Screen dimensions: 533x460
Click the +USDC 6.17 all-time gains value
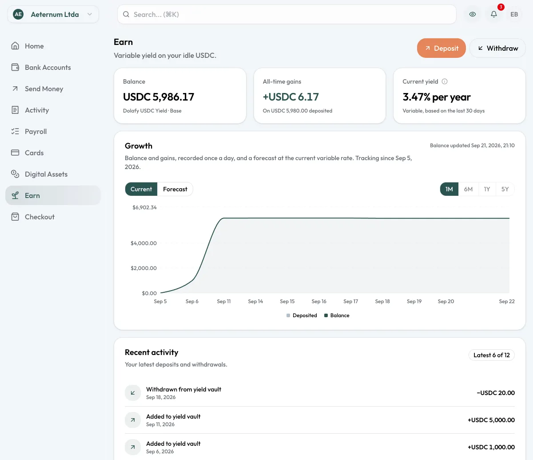pos(291,97)
